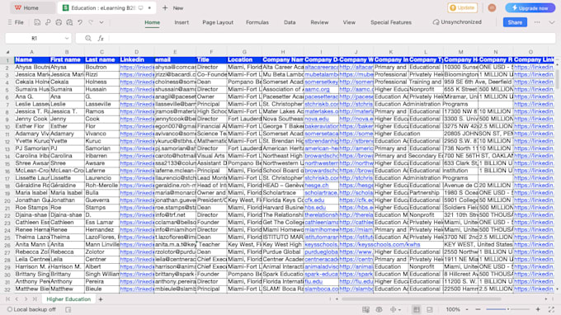
Task: Open the Review ribbon tab
Action: [319, 22]
